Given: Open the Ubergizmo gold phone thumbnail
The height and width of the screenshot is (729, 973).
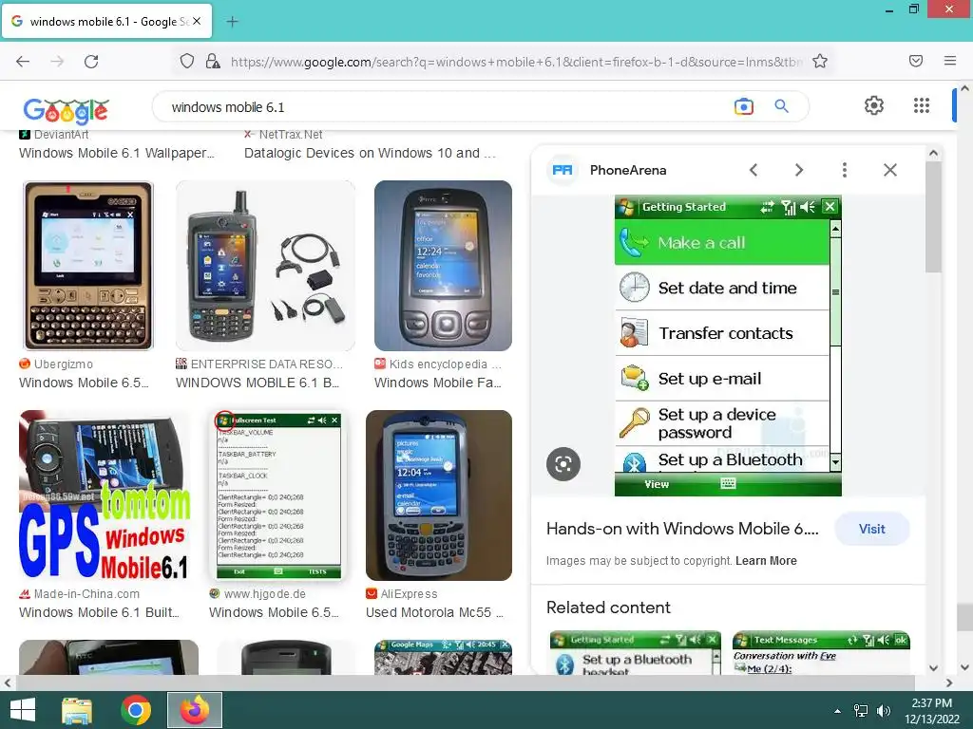Looking at the screenshot, I should point(88,266).
